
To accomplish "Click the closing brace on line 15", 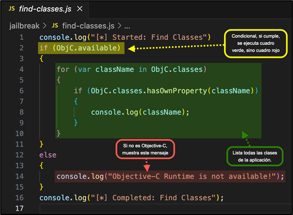I will 41,187.
